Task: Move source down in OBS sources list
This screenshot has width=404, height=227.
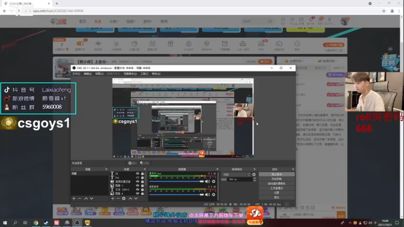Action: click(x=136, y=198)
